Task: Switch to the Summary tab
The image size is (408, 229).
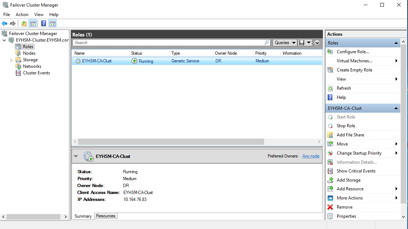Action: coord(83,216)
